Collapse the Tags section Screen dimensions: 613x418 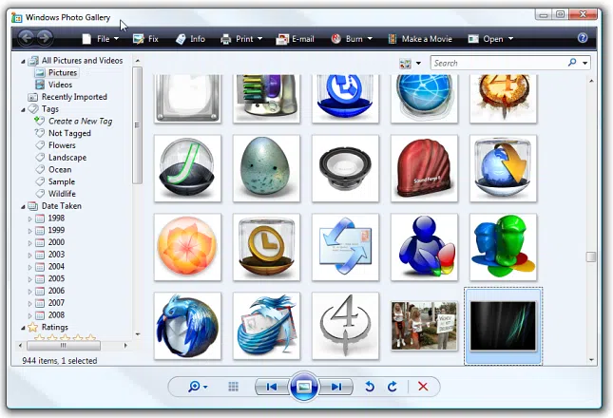tap(23, 110)
